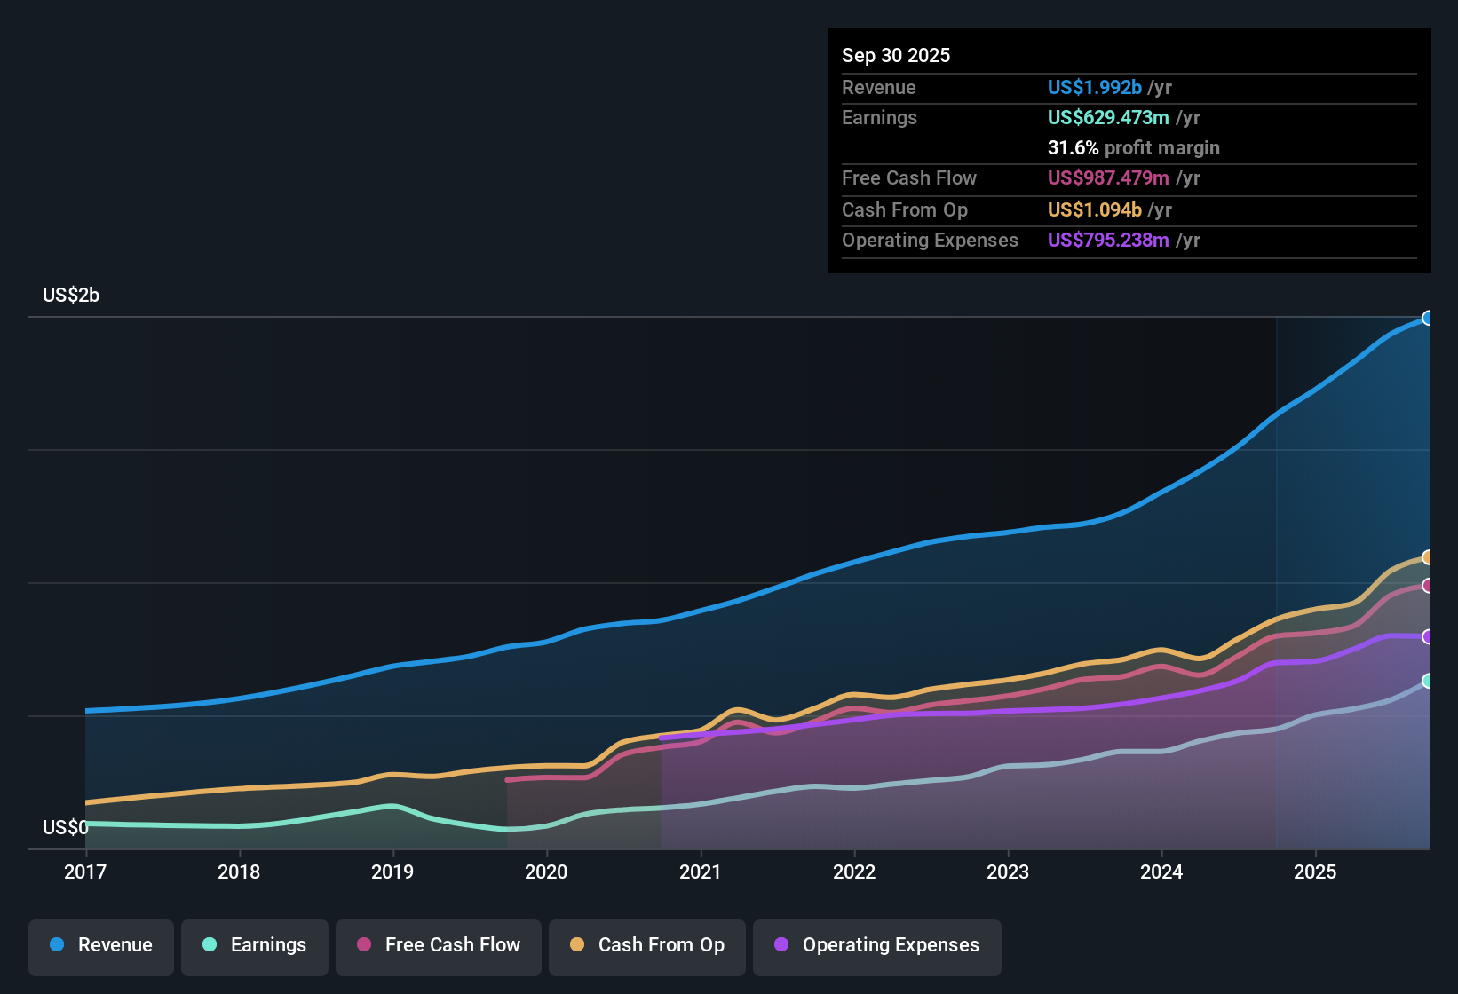The height and width of the screenshot is (994, 1458).
Task: Click the orange Cash From Op legend dot
Action: (x=577, y=945)
